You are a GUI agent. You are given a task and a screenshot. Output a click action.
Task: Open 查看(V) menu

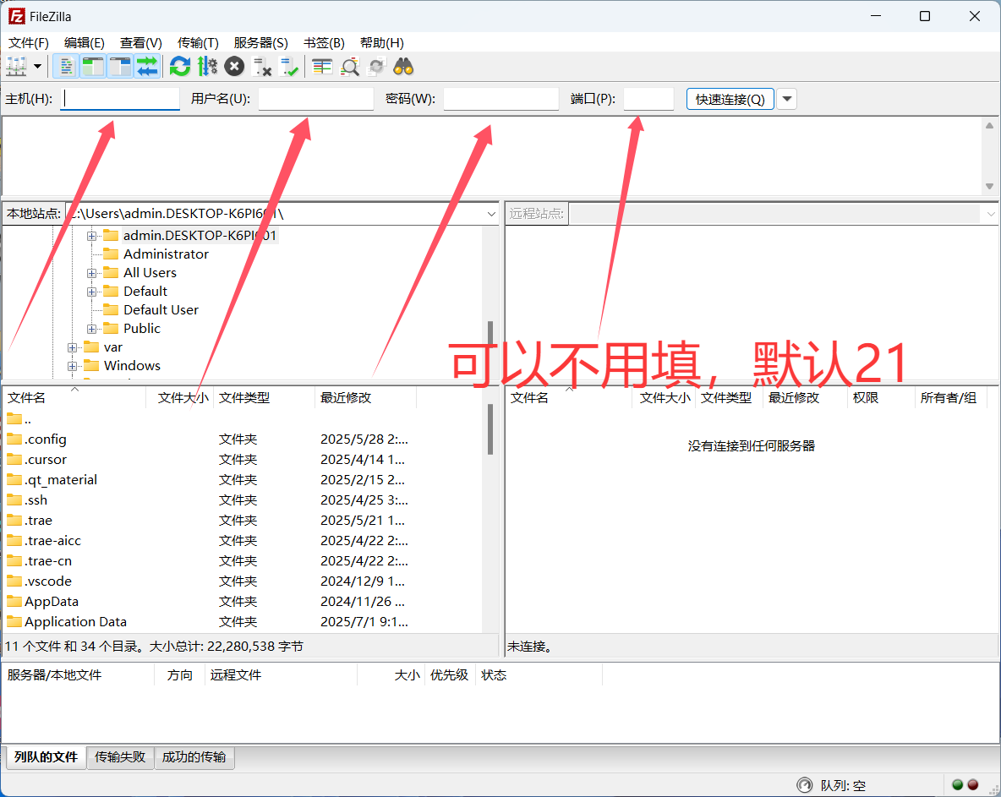point(140,43)
